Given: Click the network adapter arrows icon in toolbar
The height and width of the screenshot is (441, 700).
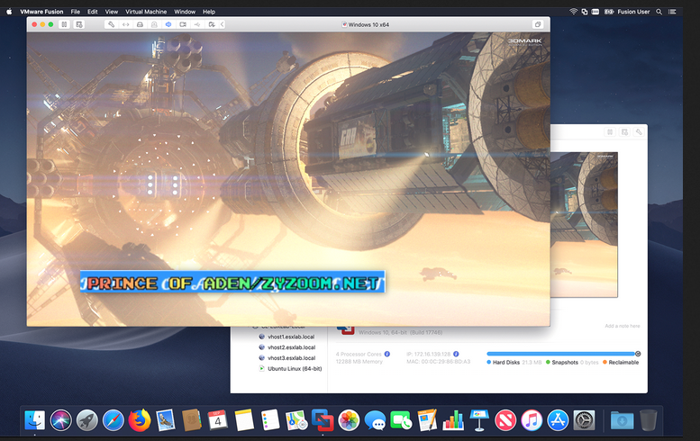Looking at the screenshot, I should coord(126,24).
